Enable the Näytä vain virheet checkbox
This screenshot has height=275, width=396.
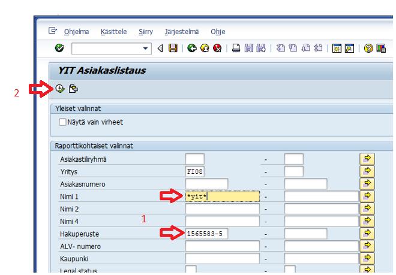(62, 122)
